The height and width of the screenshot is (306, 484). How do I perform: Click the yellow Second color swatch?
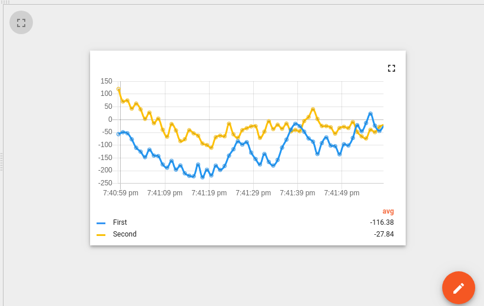coord(101,235)
